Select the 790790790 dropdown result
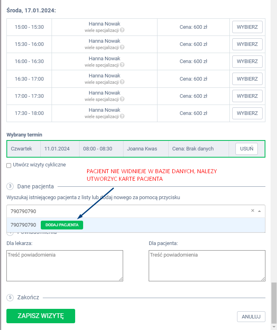 pos(23,225)
